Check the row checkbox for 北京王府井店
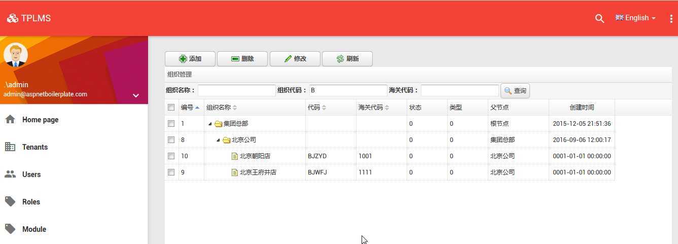This screenshot has height=244, width=678. [171, 172]
